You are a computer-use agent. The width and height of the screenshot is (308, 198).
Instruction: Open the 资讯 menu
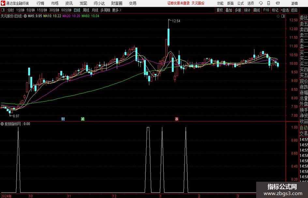click(x=69, y=3)
